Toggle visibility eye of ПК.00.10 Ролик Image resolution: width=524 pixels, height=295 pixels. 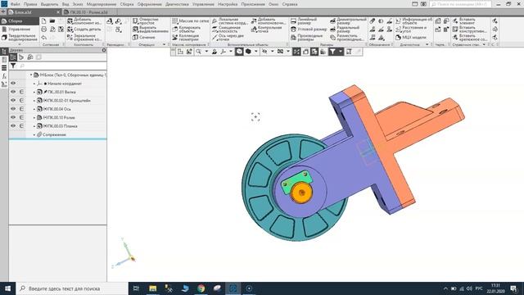(13, 117)
